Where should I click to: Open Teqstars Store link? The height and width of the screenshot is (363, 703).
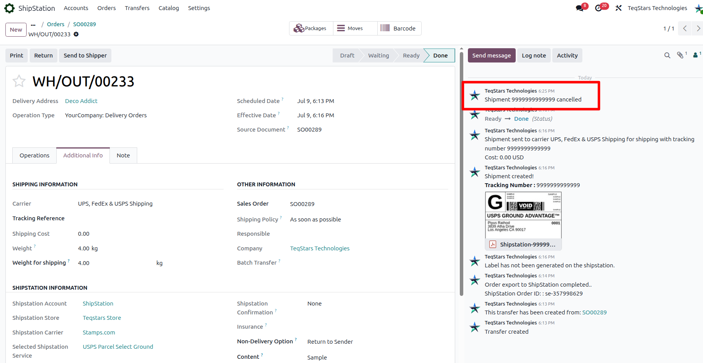(x=102, y=318)
